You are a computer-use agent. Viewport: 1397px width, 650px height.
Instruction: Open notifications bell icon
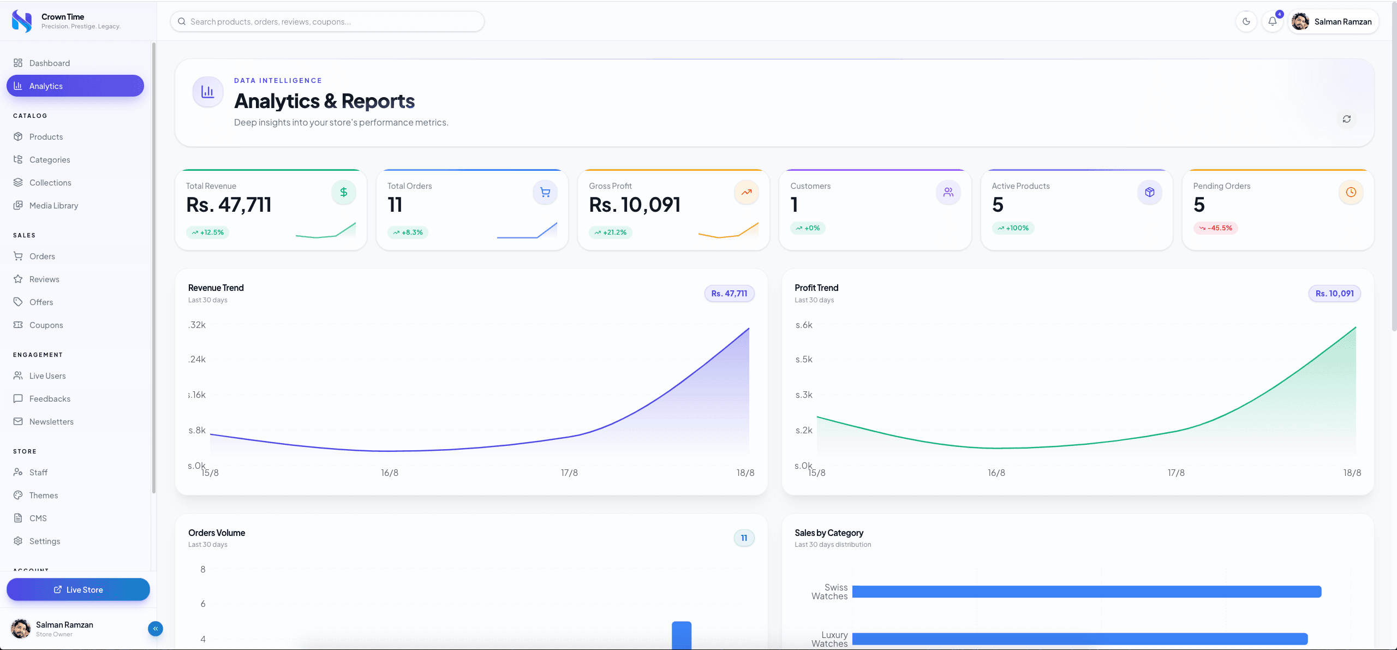[x=1272, y=22]
